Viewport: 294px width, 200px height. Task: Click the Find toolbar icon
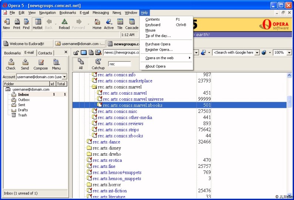tap(26, 24)
